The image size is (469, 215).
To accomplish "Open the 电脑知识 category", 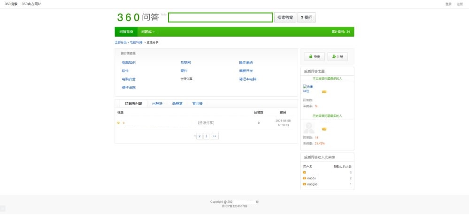I will 129,62.
